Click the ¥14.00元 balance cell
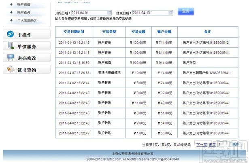The height and width of the screenshot is (163, 249). 165,73
